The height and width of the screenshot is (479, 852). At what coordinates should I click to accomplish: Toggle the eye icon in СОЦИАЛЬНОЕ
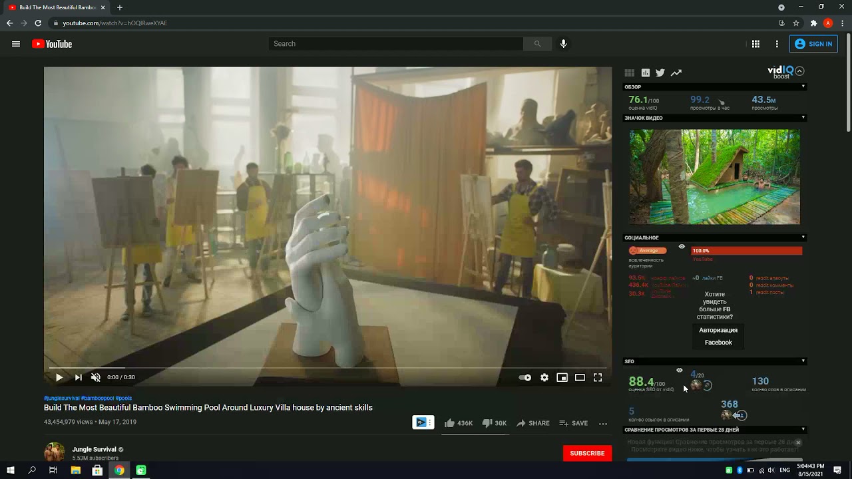coord(682,247)
